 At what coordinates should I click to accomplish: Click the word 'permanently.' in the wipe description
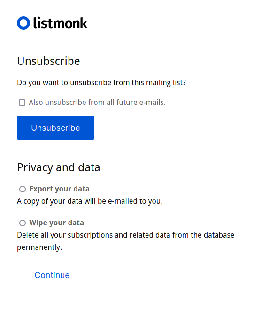click(39, 247)
